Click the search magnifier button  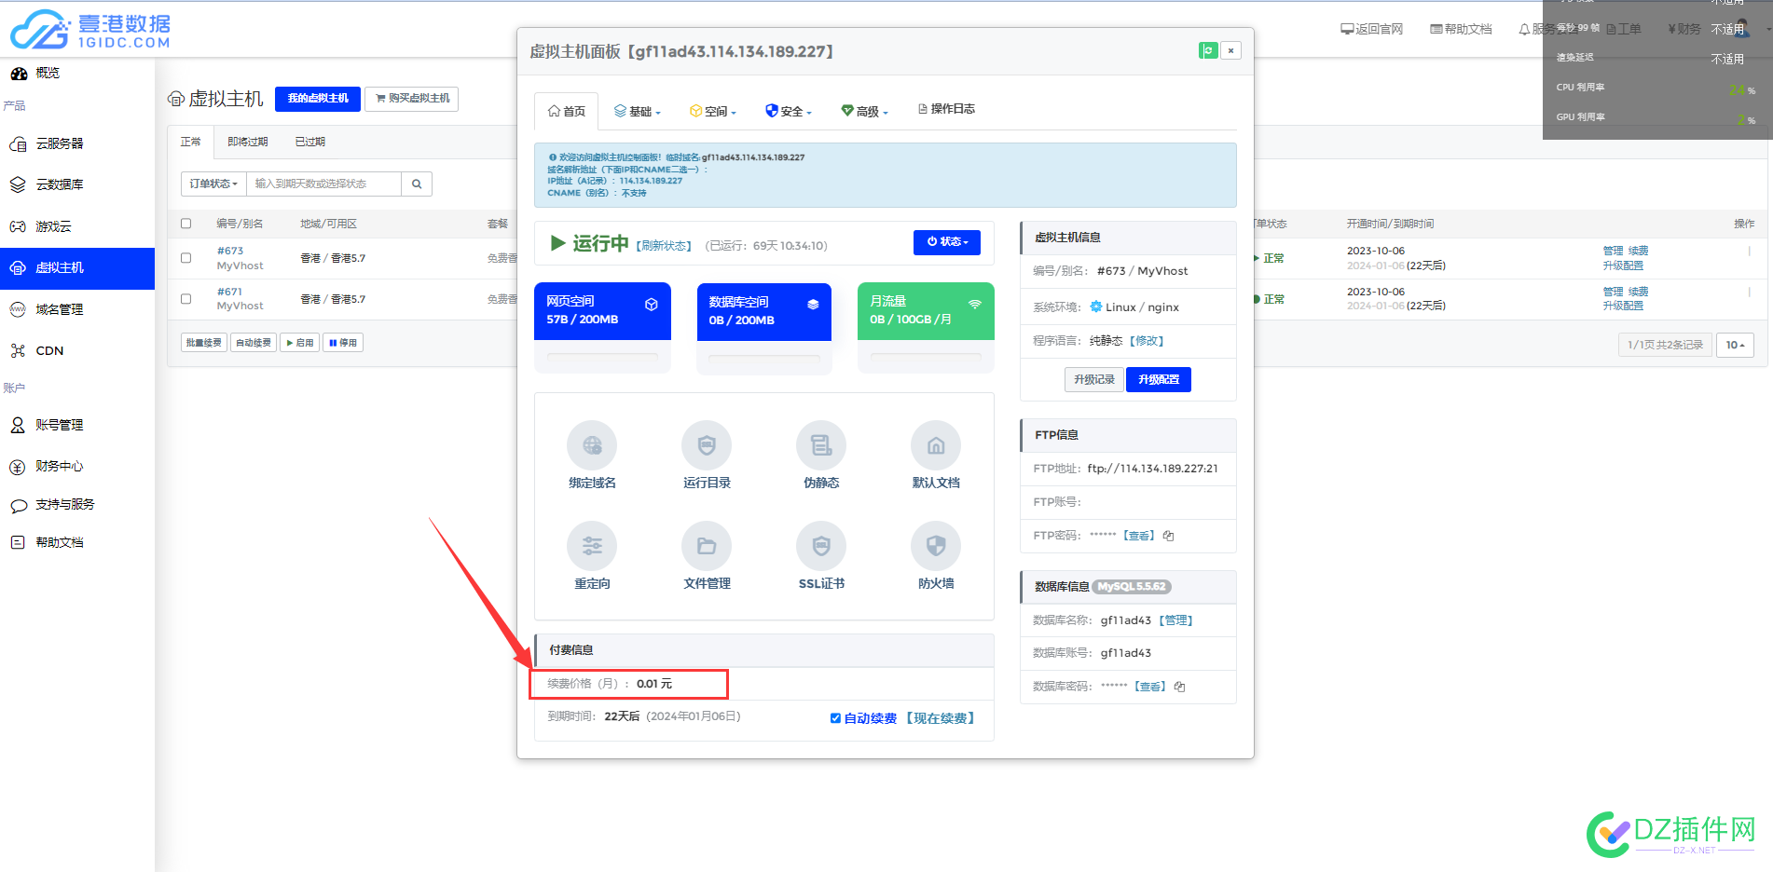pos(417,184)
